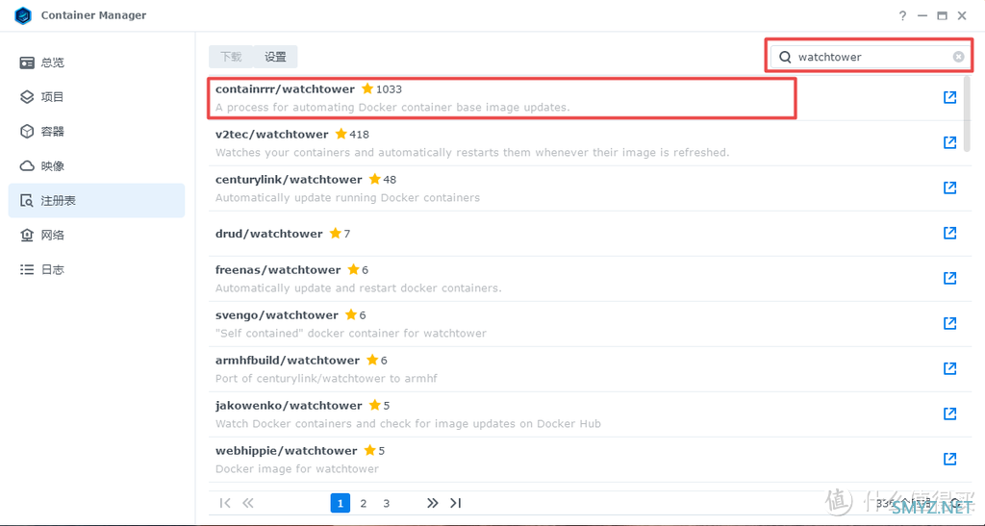Image resolution: width=985 pixels, height=526 pixels.
Task: Jump to the last page of results
Action: click(x=455, y=503)
